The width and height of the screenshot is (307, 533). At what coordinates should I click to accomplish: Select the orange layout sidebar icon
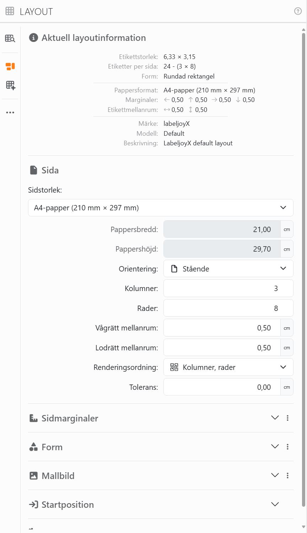click(10, 66)
